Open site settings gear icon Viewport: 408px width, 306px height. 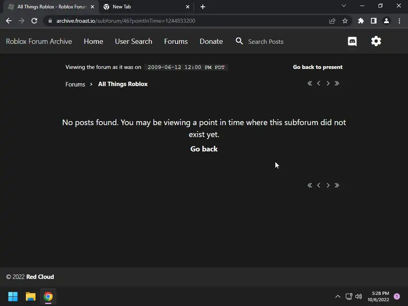[376, 41]
